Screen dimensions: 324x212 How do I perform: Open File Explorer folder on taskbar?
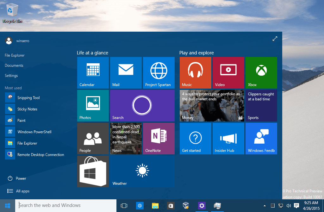[x=155, y=206]
